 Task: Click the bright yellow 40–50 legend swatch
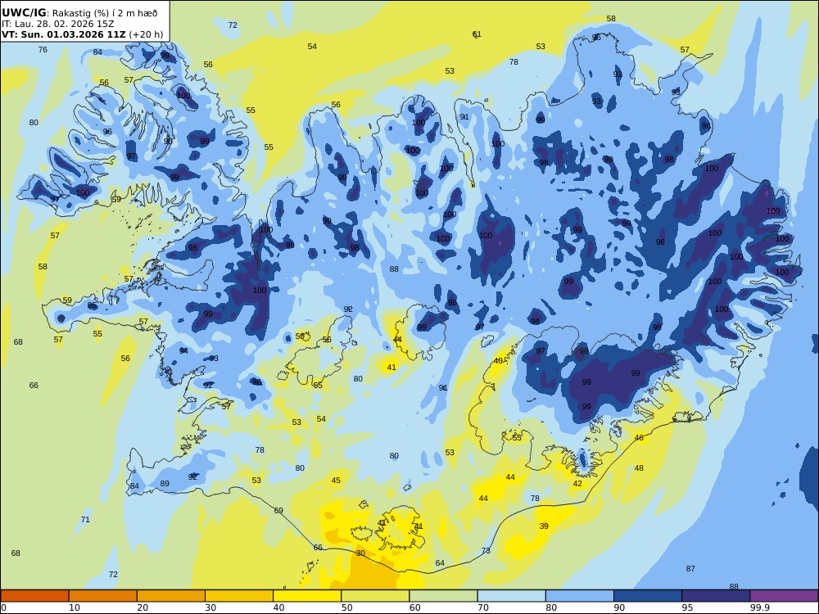click(x=307, y=596)
